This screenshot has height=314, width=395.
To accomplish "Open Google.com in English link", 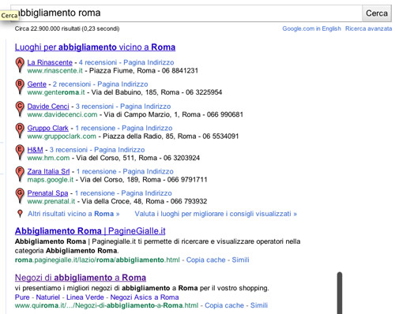I will tap(311, 28).
